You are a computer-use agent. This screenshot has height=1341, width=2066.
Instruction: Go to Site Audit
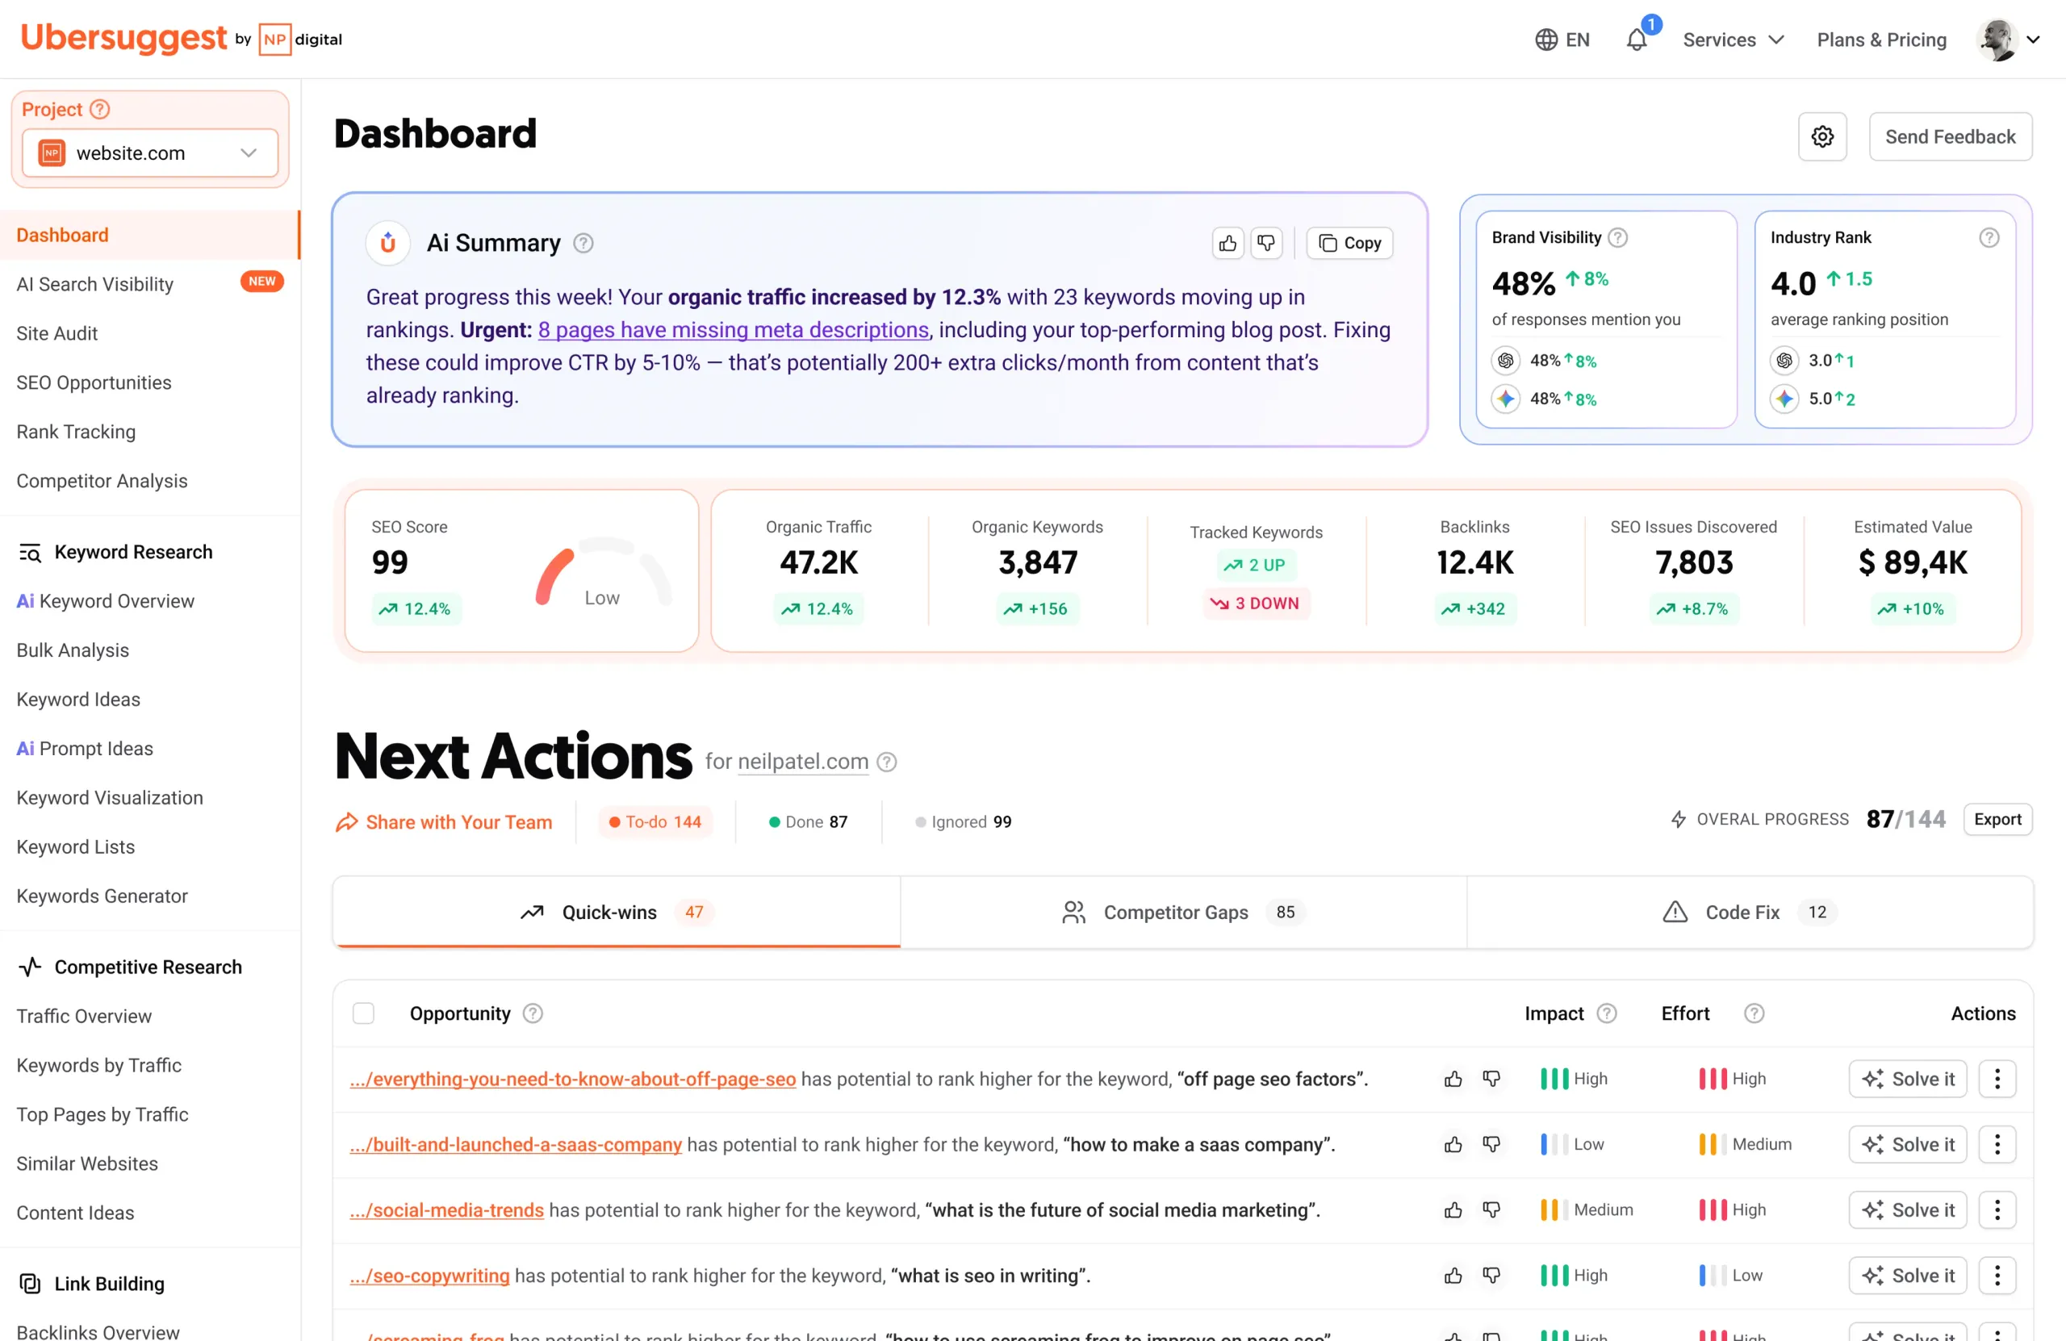tap(57, 333)
